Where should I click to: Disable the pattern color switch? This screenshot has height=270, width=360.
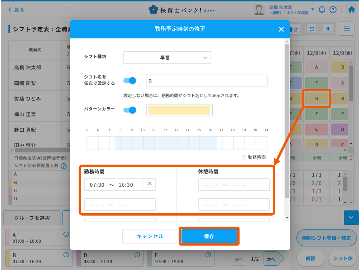(130, 110)
